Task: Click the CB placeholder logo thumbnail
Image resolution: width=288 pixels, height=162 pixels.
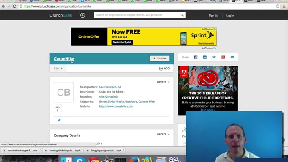Action: click(x=64, y=92)
